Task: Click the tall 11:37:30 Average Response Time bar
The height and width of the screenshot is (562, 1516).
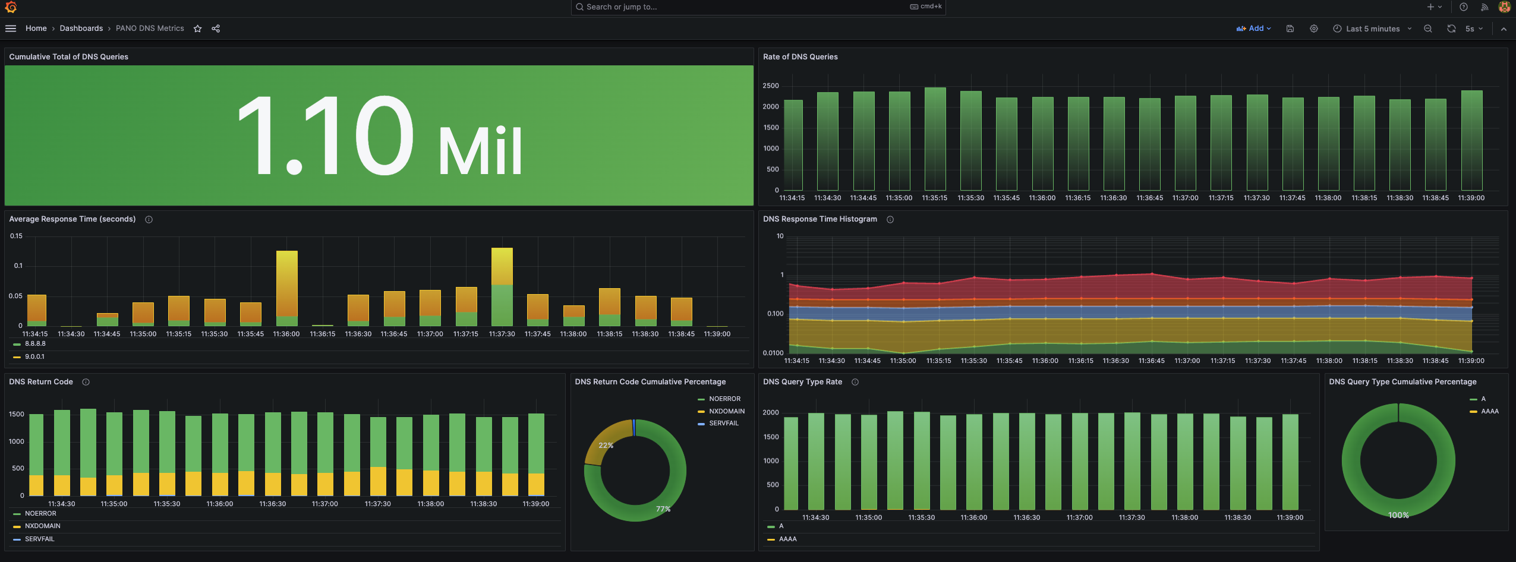Action: (502, 287)
